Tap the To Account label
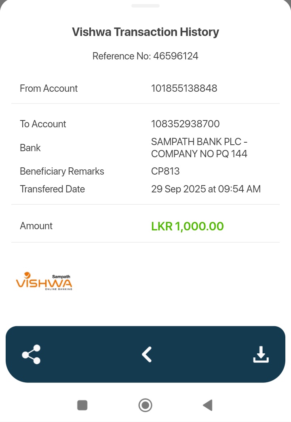This screenshot has width=291, height=422. [43, 124]
